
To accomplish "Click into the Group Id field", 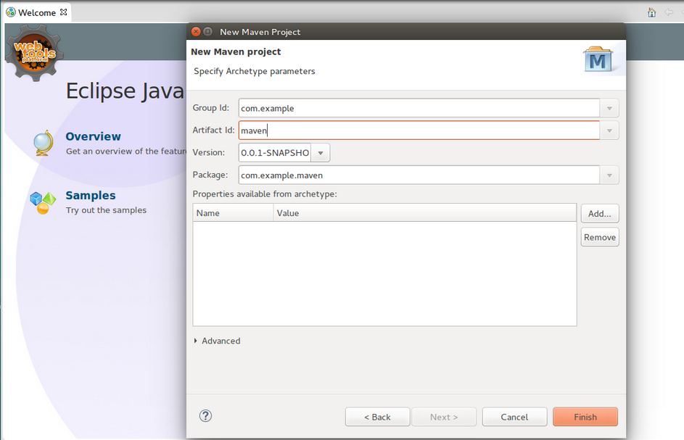I will (419, 108).
